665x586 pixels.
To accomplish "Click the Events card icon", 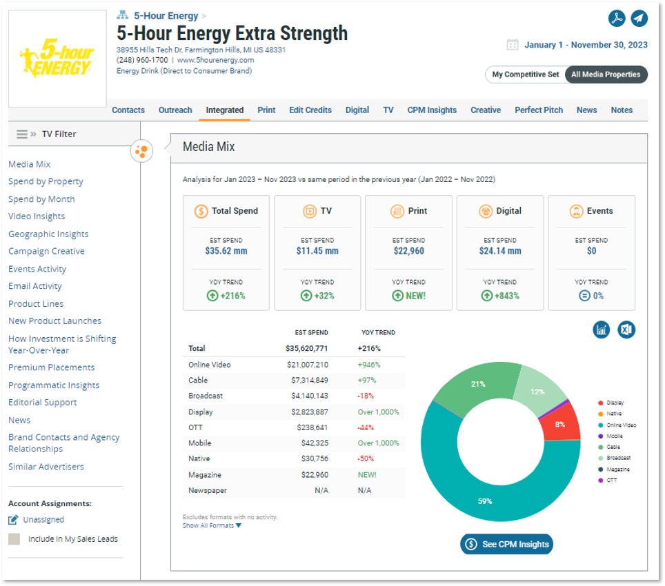I will (x=577, y=211).
